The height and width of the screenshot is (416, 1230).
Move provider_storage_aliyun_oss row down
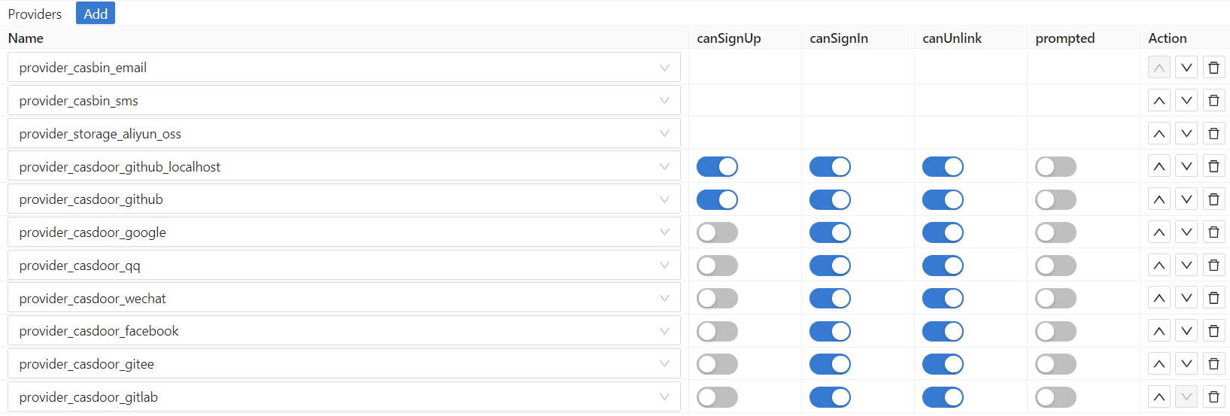(1186, 134)
